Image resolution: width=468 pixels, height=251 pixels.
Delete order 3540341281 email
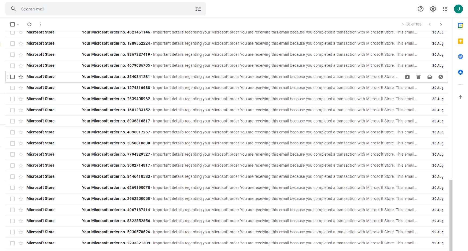418,77
